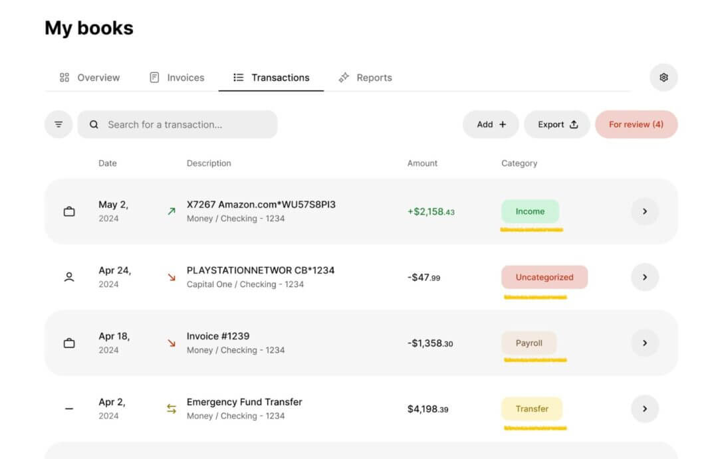Screen dimensions: 718x459
Task: Click the Export button
Action: click(557, 124)
